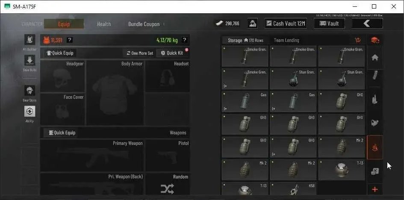This screenshot has width=404, height=200.
Task: Click Quick Equip button with the shirt icon
Action: [x=60, y=53]
